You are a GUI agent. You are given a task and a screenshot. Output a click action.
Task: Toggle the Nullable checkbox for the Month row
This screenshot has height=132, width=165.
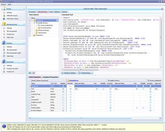pos(63,92)
